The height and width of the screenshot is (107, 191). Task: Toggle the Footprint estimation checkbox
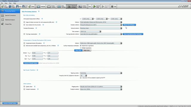click(24, 89)
